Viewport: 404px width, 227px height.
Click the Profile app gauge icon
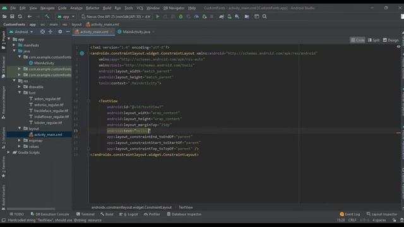pyautogui.click(x=196, y=16)
